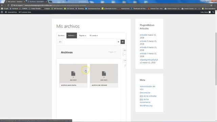The height and width of the screenshot is (122, 217).
Task: Open the Facebook bookmark
Action: [x=14, y=8]
